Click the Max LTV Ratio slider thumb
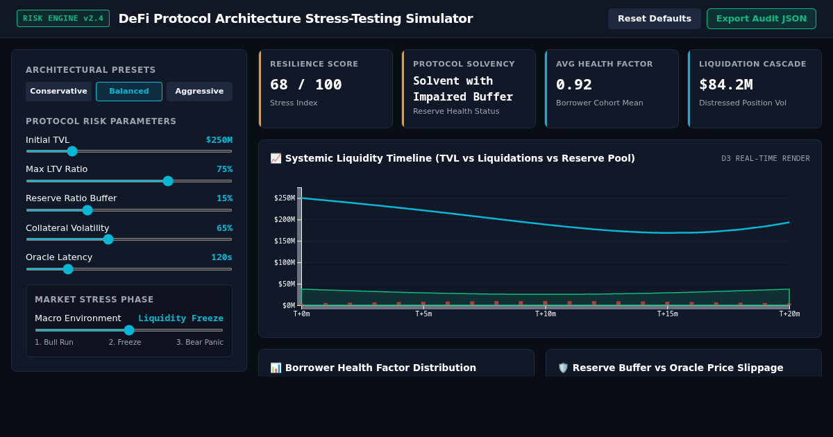This screenshot has width=833, height=437. click(168, 181)
